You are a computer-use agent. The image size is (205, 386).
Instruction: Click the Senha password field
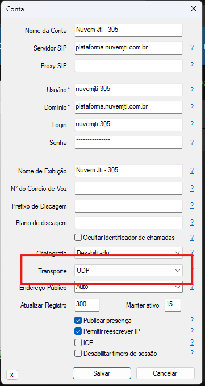coord(128,143)
